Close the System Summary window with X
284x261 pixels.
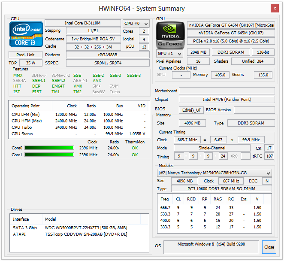[x=275, y=8]
